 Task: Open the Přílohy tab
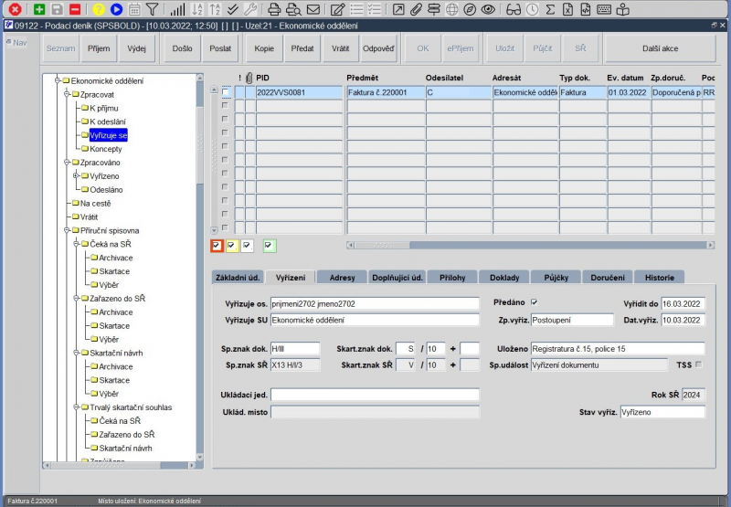(452, 278)
